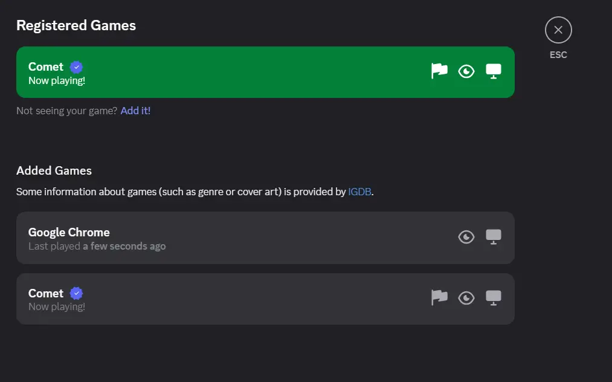
Task: Click the flag icon in the green Comet card
Action: (439, 71)
